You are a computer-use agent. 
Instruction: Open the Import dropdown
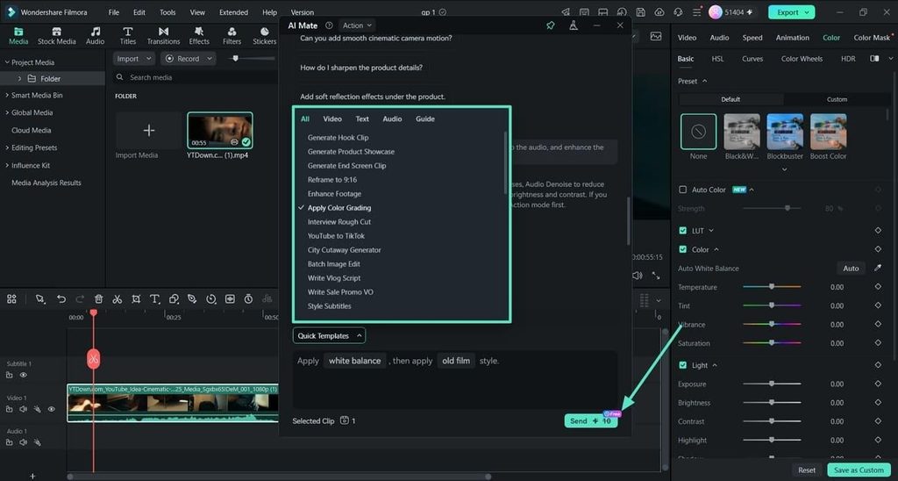134,59
